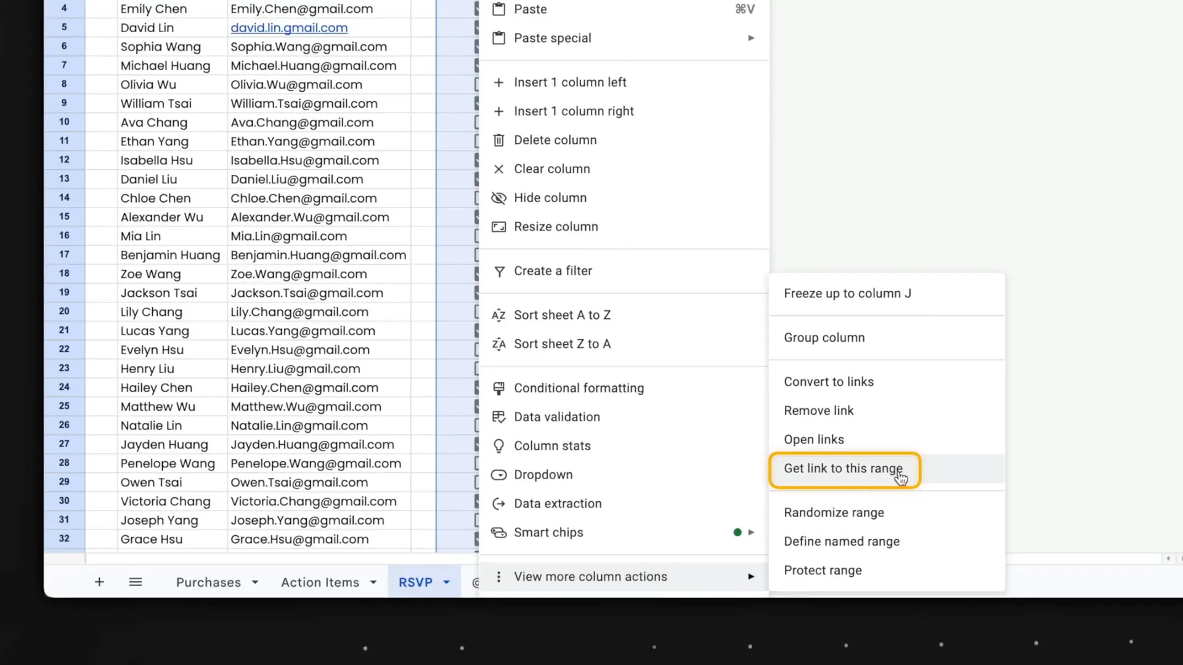Screen dimensions: 1183x665
Task: Click the Column stats lightbulb icon
Action: [499, 446]
